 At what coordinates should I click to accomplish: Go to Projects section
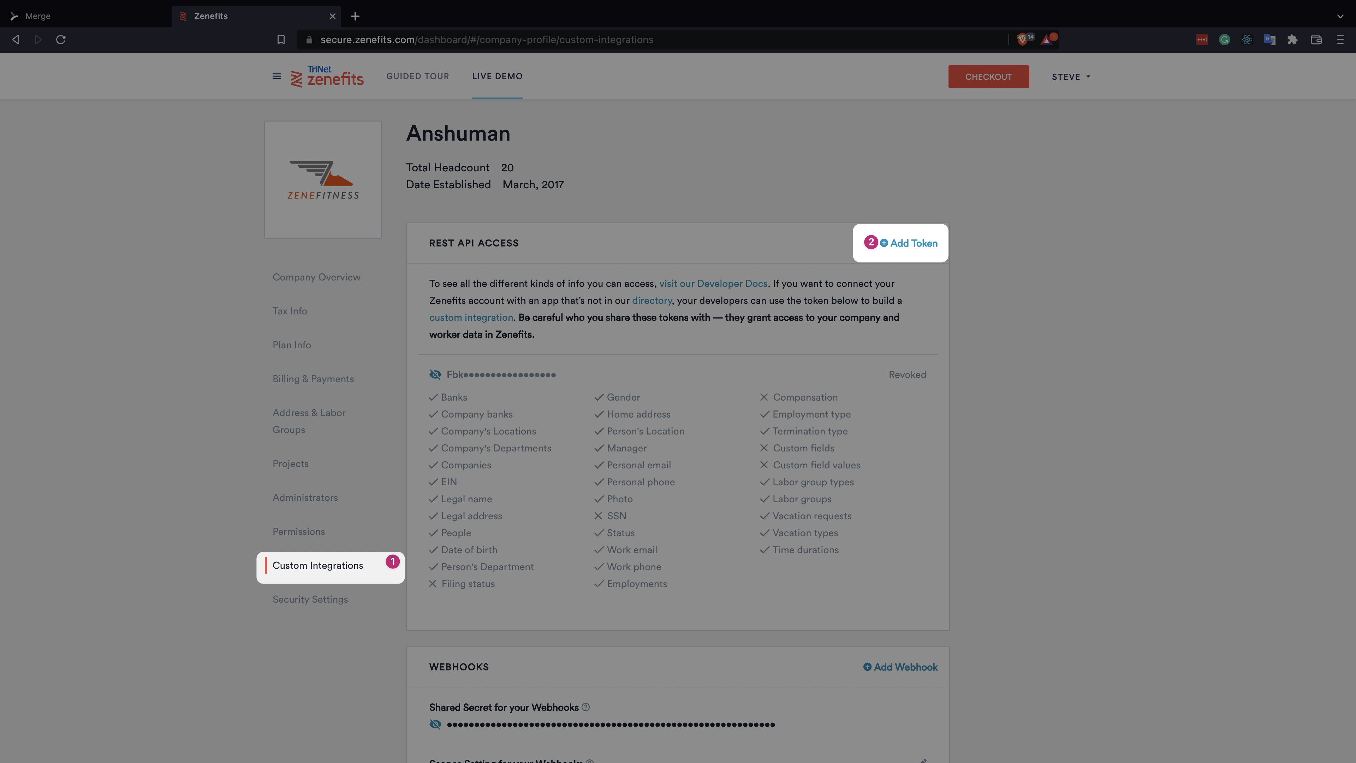click(x=290, y=463)
